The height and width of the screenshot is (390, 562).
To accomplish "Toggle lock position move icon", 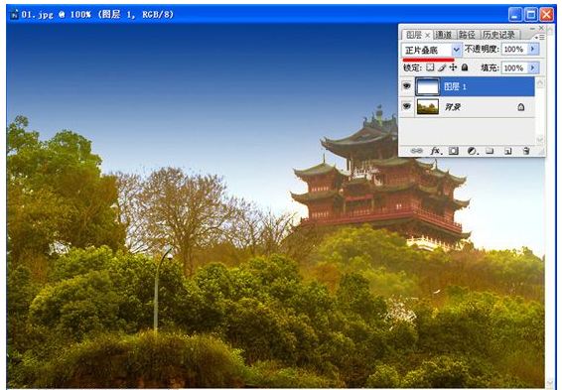I will pyautogui.click(x=453, y=67).
